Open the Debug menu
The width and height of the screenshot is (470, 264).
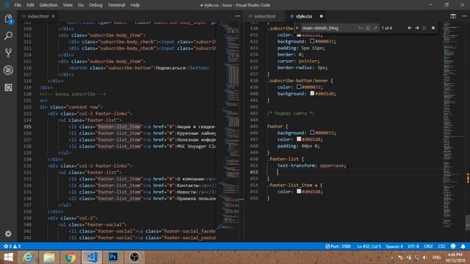click(95, 5)
